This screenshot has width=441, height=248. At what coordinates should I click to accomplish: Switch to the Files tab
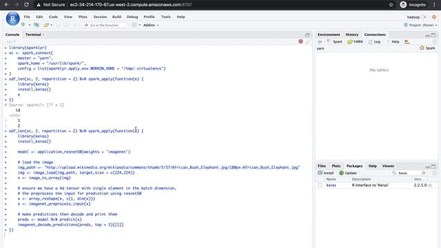(322, 166)
